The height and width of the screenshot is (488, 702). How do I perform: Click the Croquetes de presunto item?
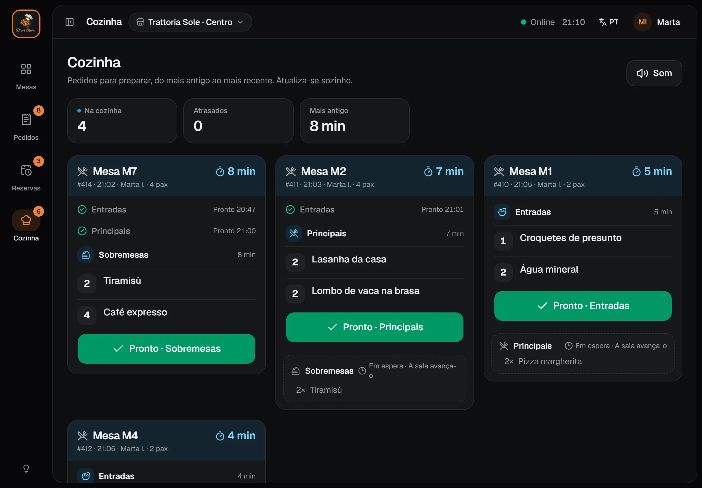pos(582,241)
